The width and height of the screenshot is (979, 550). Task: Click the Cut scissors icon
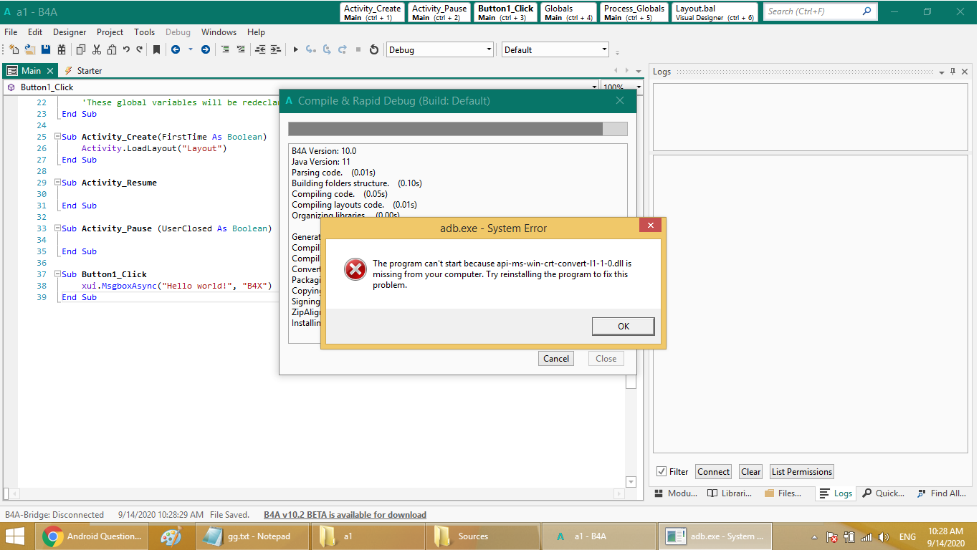pos(97,49)
